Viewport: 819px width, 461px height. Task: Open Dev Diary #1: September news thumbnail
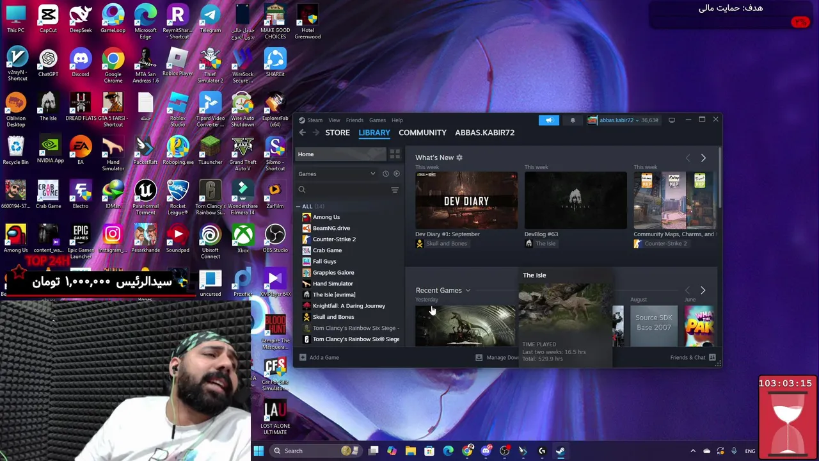click(466, 200)
